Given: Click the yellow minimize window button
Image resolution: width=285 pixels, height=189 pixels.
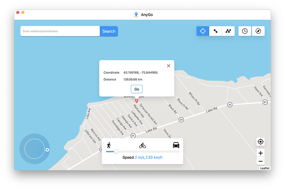Looking at the screenshot, I should (23, 12).
